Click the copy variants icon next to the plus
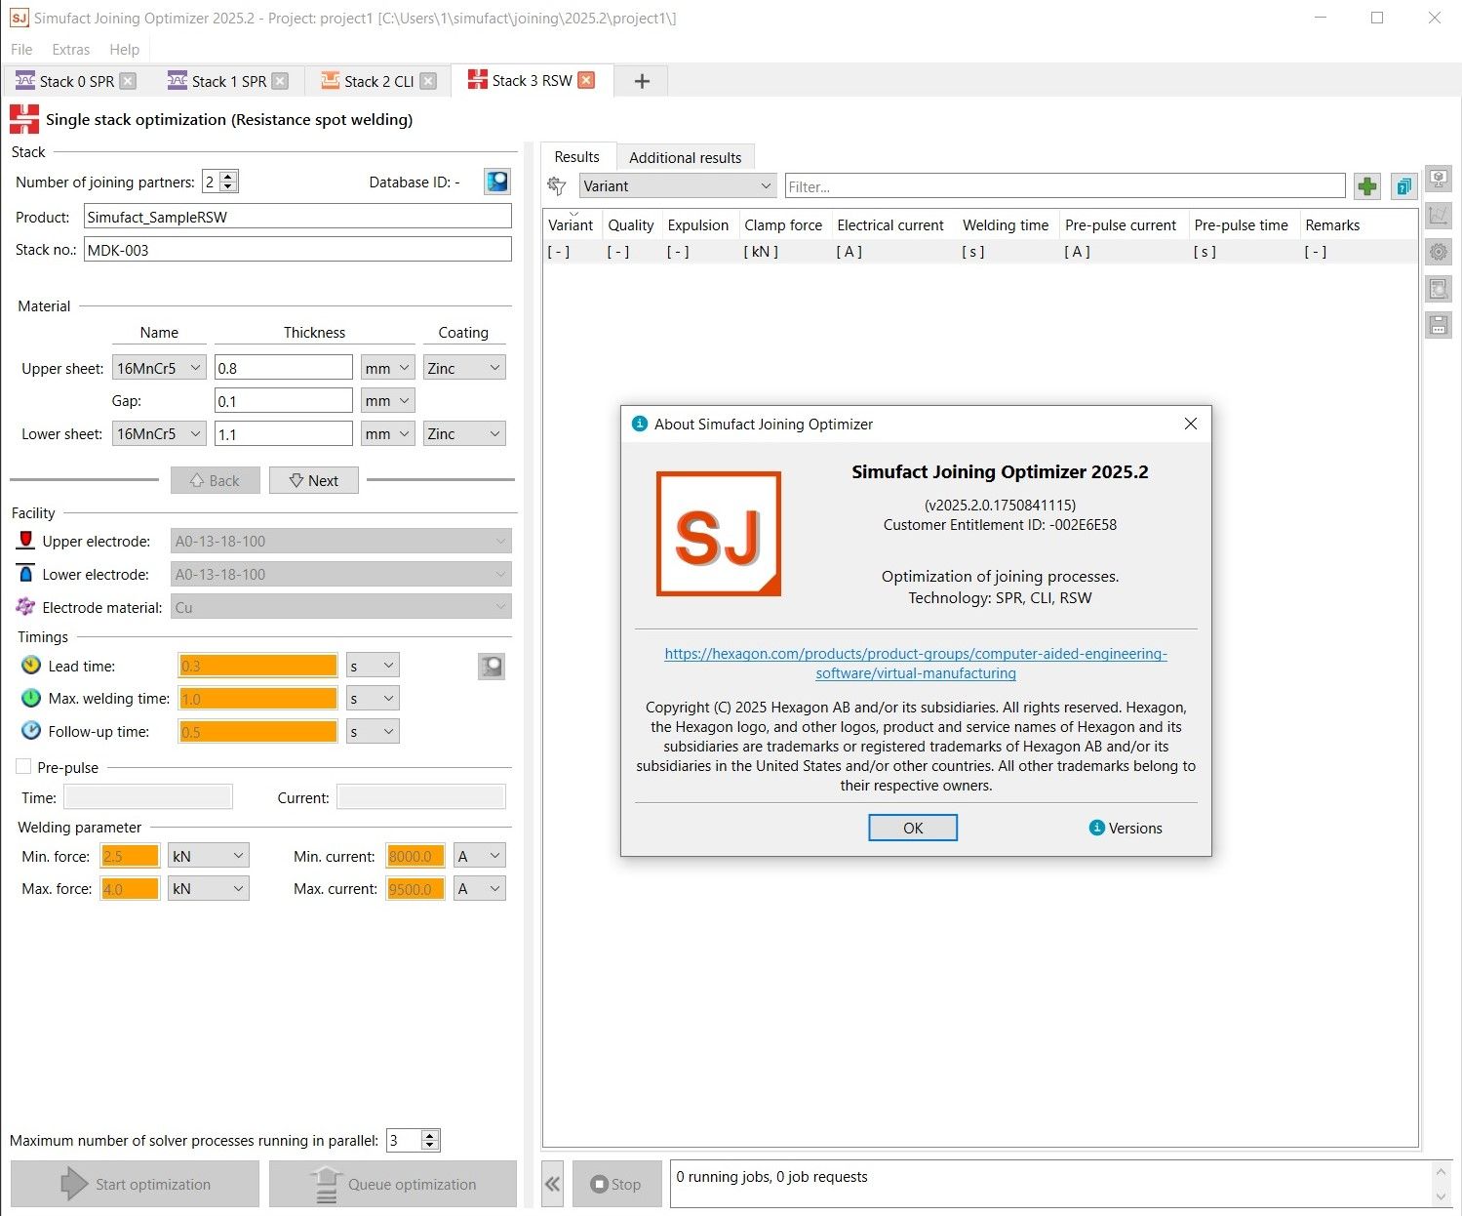The height and width of the screenshot is (1216, 1462). click(1403, 185)
